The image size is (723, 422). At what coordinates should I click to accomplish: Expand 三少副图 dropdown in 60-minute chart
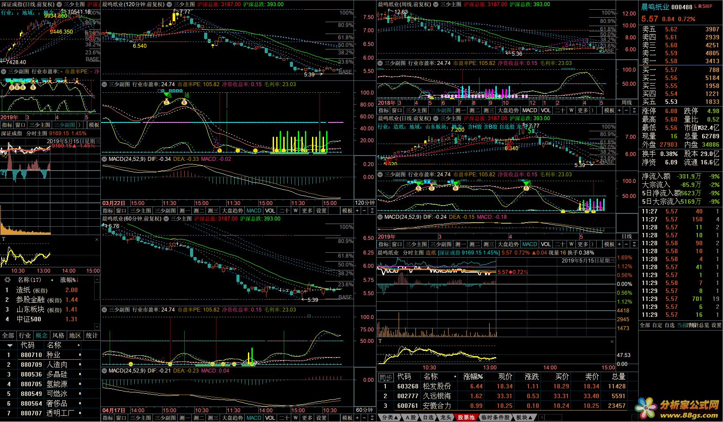105,310
